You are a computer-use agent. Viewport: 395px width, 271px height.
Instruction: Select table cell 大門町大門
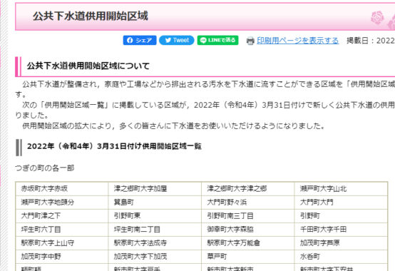(341, 203)
